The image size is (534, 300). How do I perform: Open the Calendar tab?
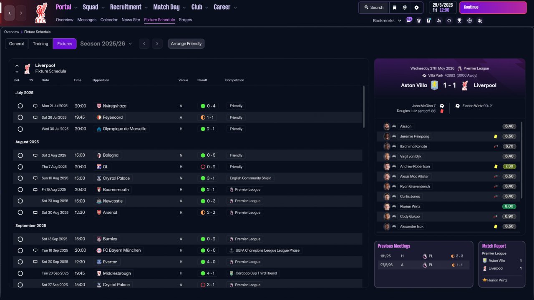[109, 20]
